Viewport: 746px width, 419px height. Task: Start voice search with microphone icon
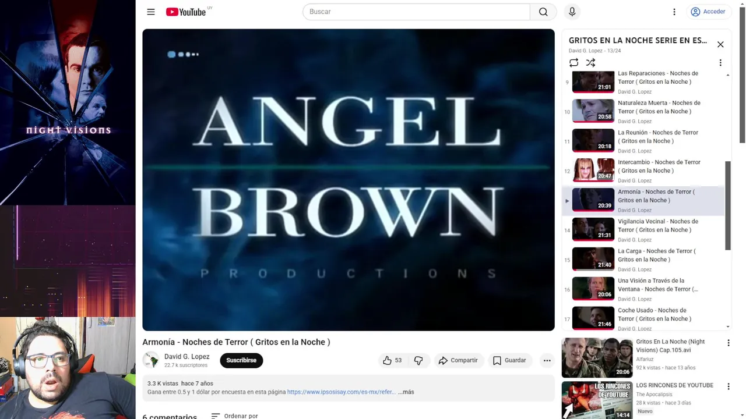(x=572, y=12)
